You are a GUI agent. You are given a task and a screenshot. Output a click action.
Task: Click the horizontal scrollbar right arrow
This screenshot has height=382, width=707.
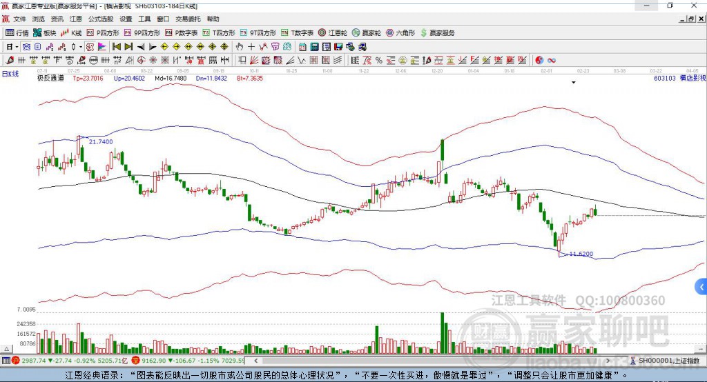[608, 361]
